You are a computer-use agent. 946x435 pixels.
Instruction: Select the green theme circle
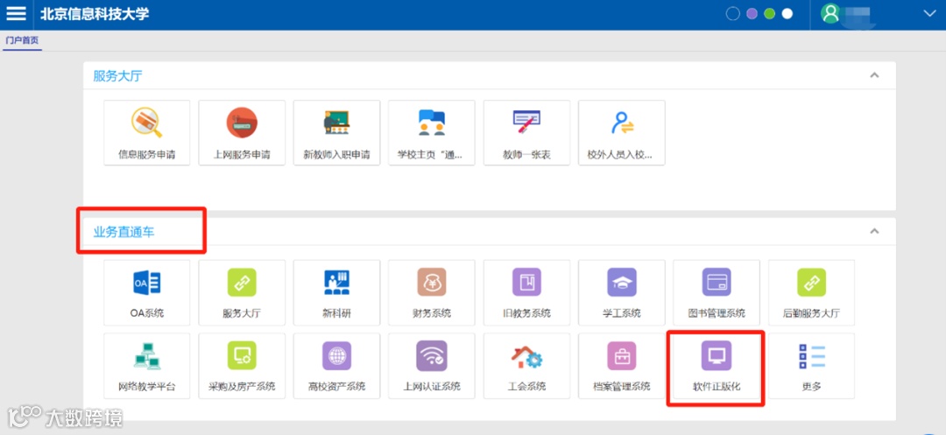point(769,14)
